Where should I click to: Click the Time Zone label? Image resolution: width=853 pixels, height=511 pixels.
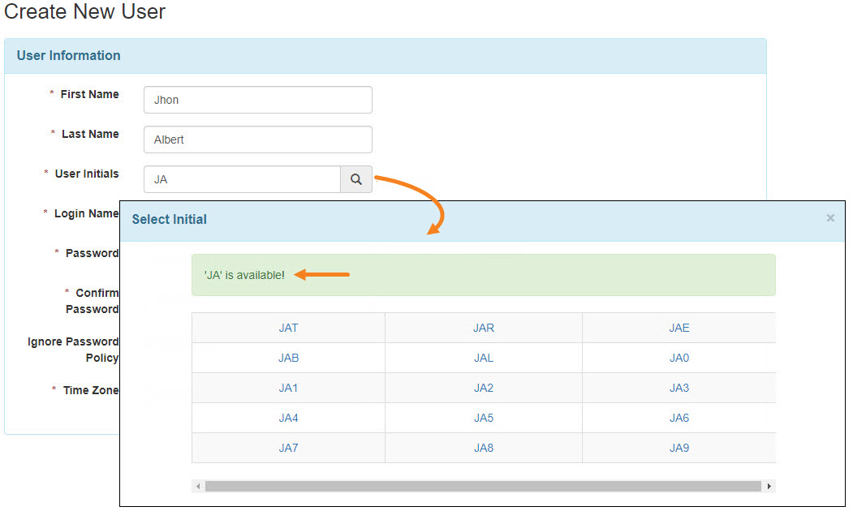coord(91,390)
